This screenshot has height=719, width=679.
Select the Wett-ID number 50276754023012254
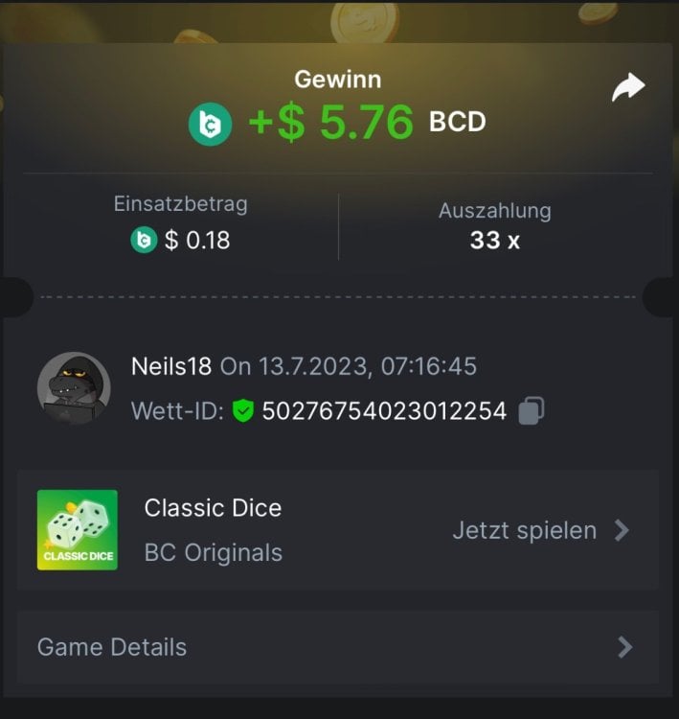[384, 411]
